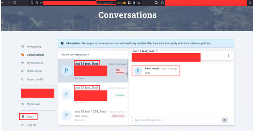Viewport: 254px width, 131px height.
Task: Open the Notifications page
Action: (34, 71)
